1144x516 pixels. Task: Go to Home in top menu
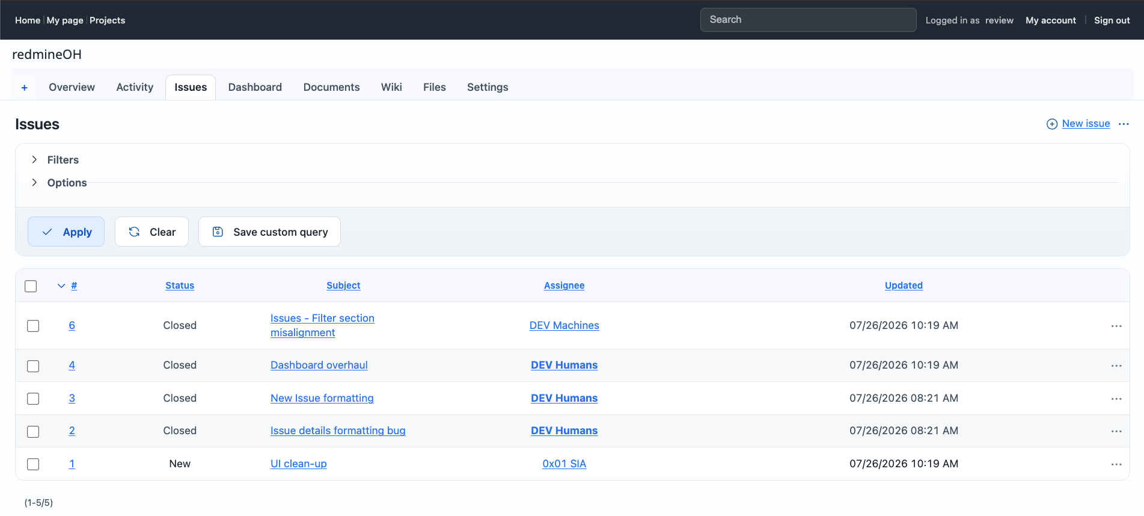pyautogui.click(x=28, y=20)
